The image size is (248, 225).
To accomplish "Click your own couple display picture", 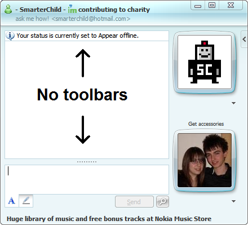I will click(205, 160).
